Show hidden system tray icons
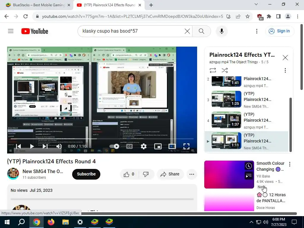The width and height of the screenshot is (304, 228). (251, 222)
